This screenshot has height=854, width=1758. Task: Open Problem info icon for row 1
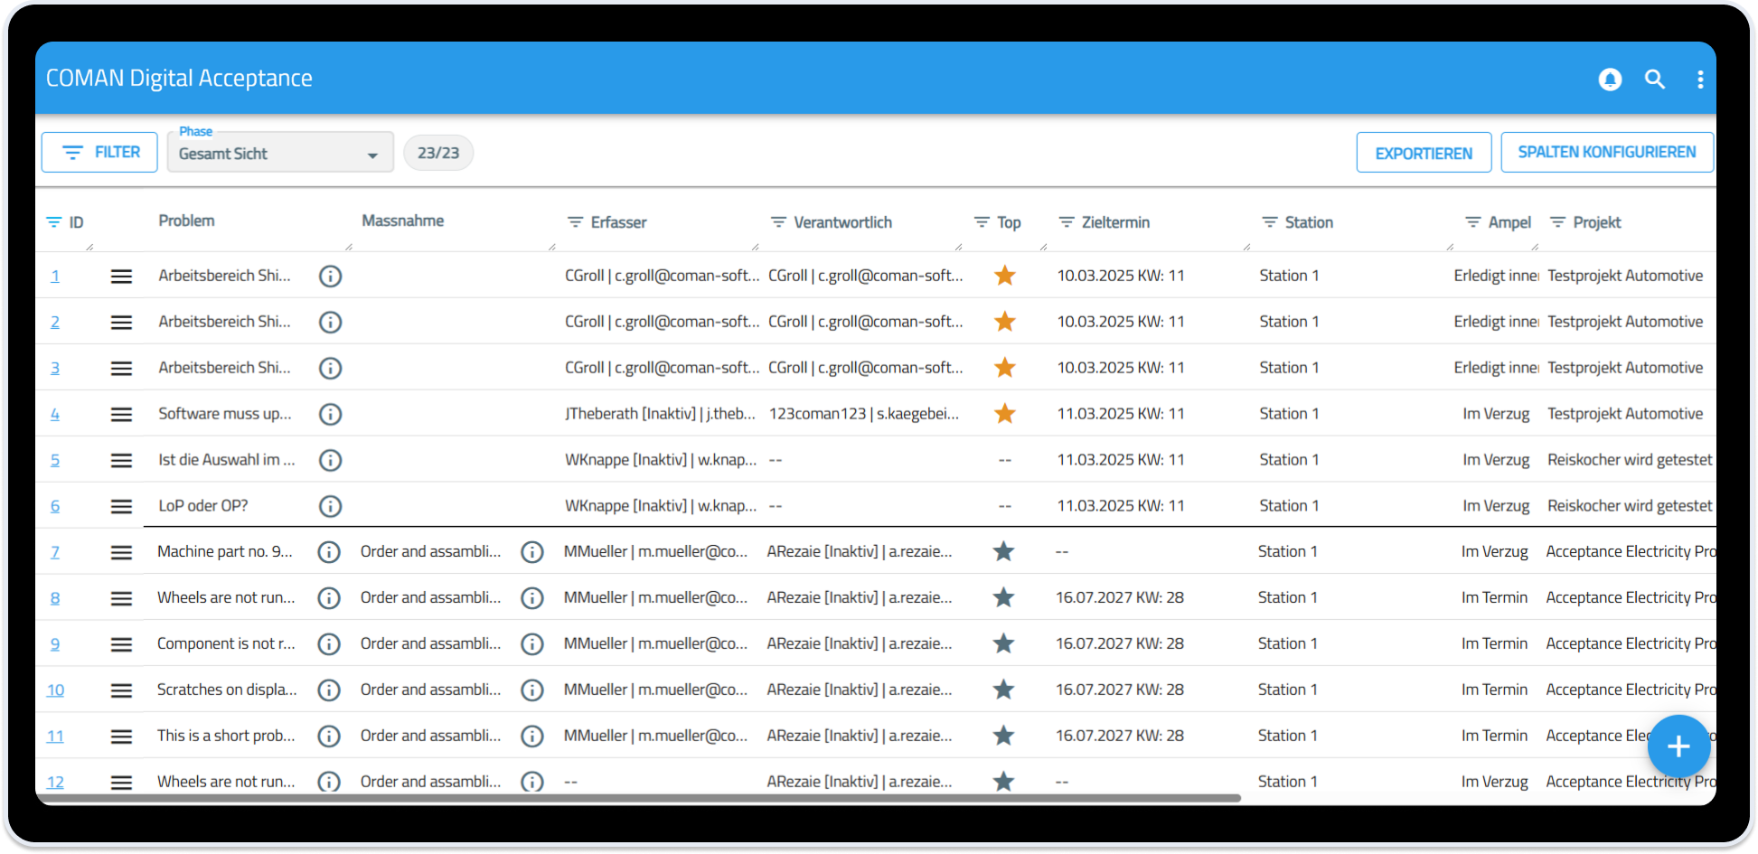tap(331, 277)
